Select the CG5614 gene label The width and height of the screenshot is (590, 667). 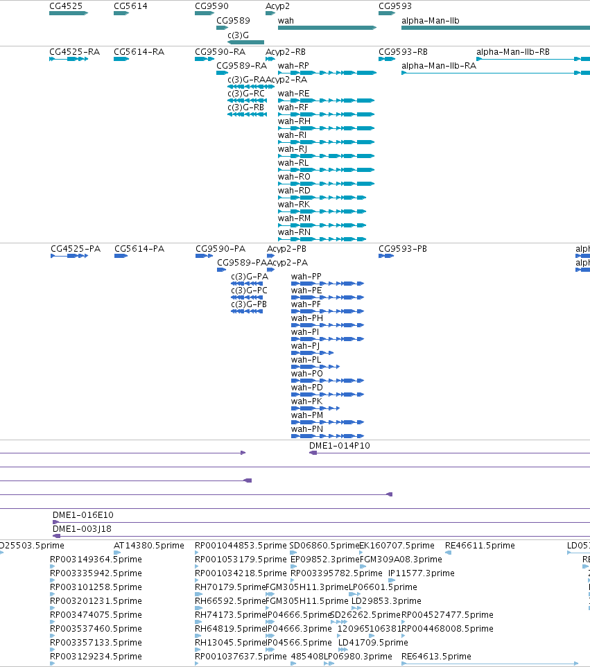coord(130,6)
